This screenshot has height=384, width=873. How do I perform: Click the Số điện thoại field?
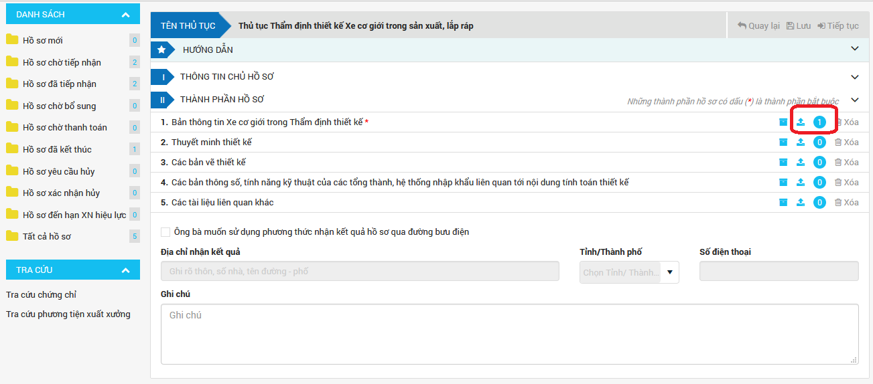(779, 271)
